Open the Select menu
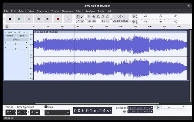The height and width of the screenshot is (122, 194). (22, 11)
